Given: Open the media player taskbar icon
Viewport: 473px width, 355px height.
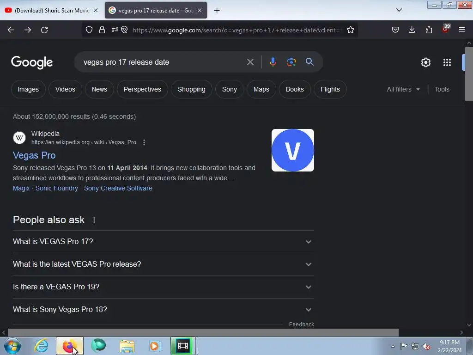Looking at the screenshot, I should click(155, 346).
